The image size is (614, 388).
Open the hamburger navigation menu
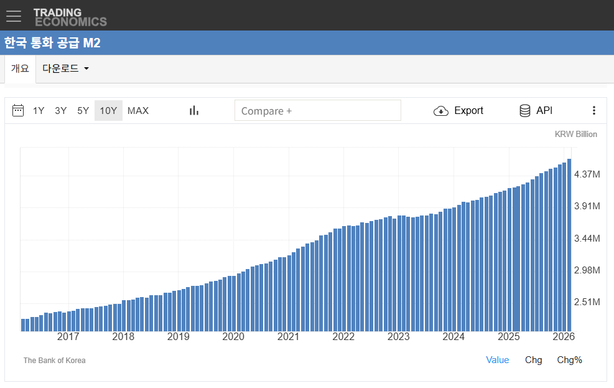(14, 16)
